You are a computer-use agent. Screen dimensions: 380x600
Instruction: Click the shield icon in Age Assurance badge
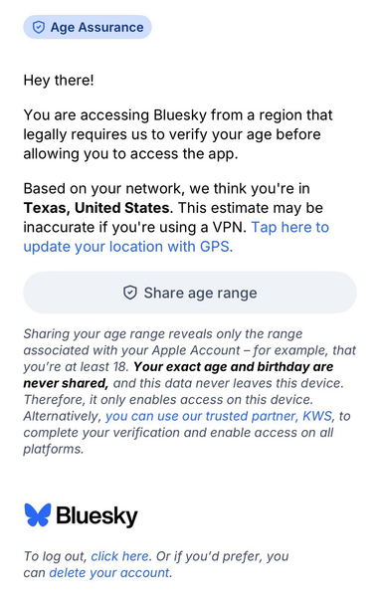38,27
